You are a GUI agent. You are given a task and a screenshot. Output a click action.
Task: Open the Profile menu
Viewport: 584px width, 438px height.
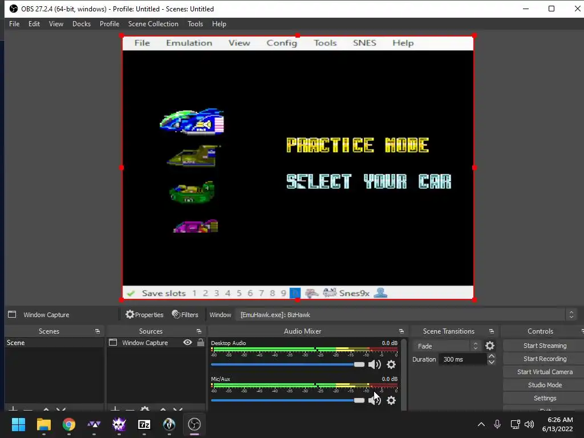[109, 23]
